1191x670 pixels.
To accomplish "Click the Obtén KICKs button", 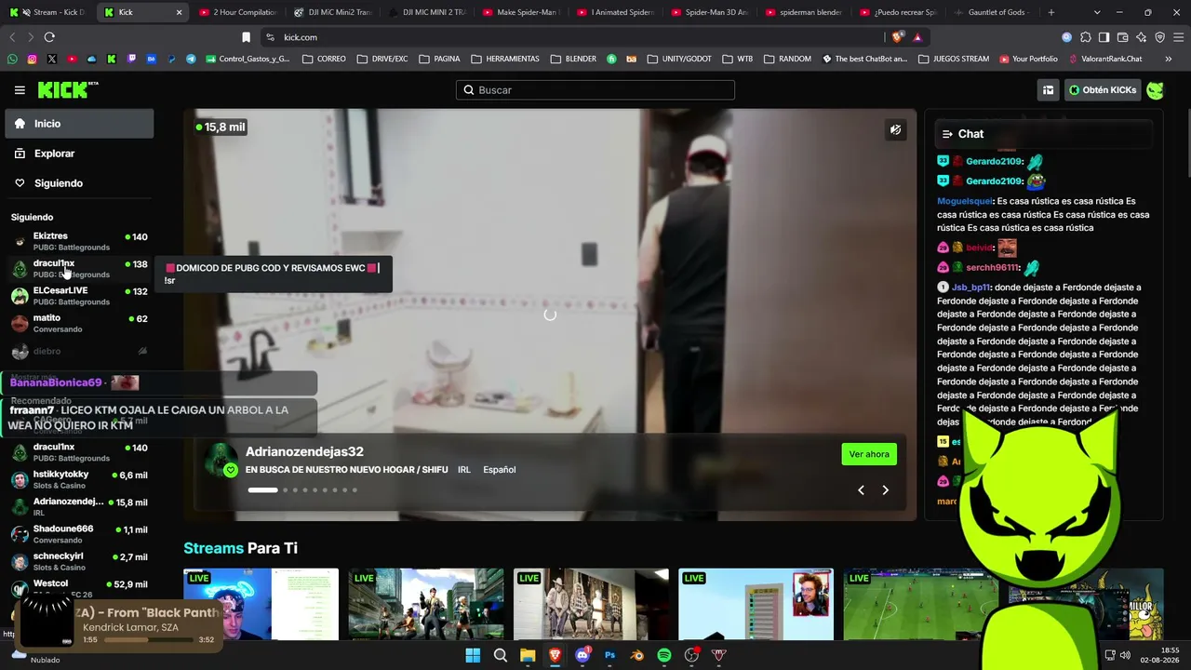I will point(1103,90).
